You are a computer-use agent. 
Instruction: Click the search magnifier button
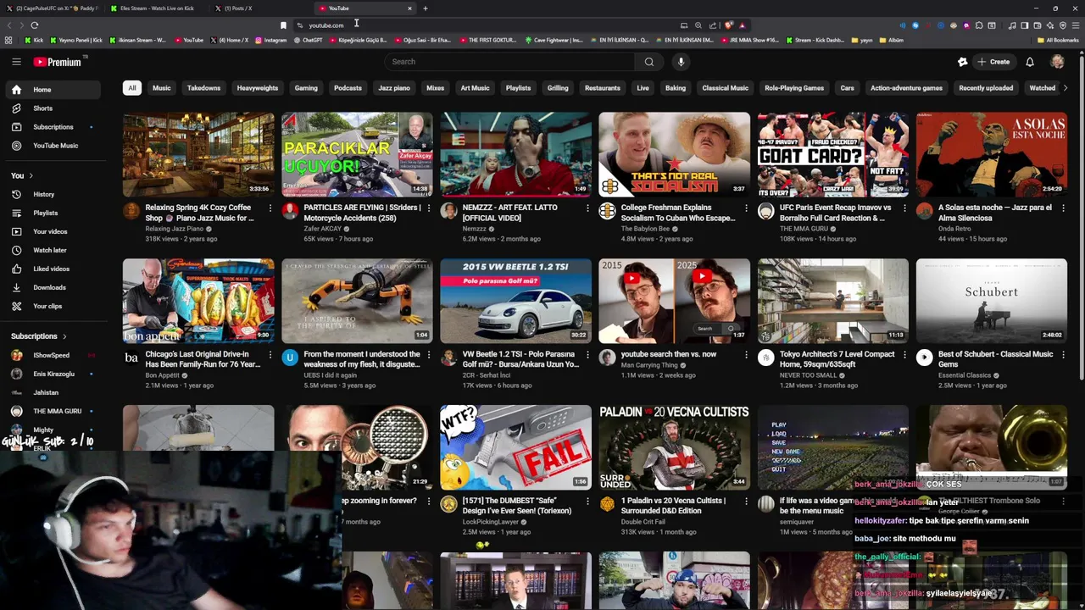pos(649,62)
